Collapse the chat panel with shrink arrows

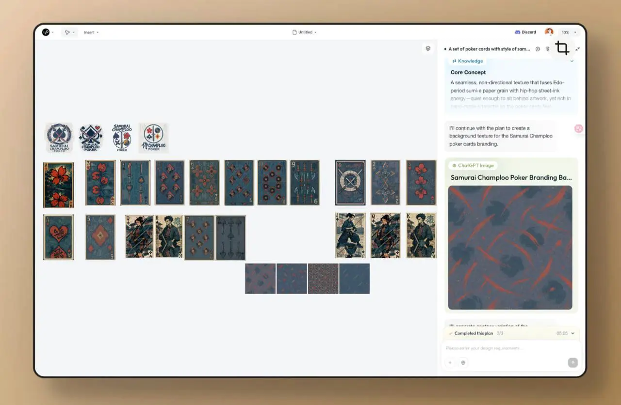(x=577, y=49)
